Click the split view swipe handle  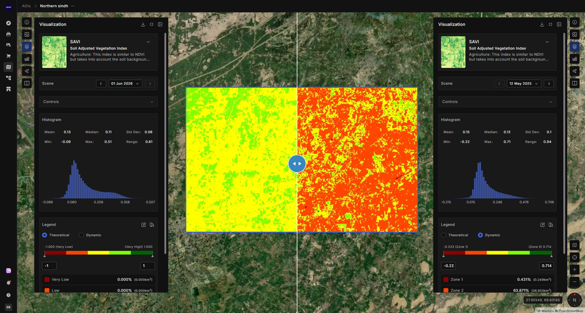(297, 163)
